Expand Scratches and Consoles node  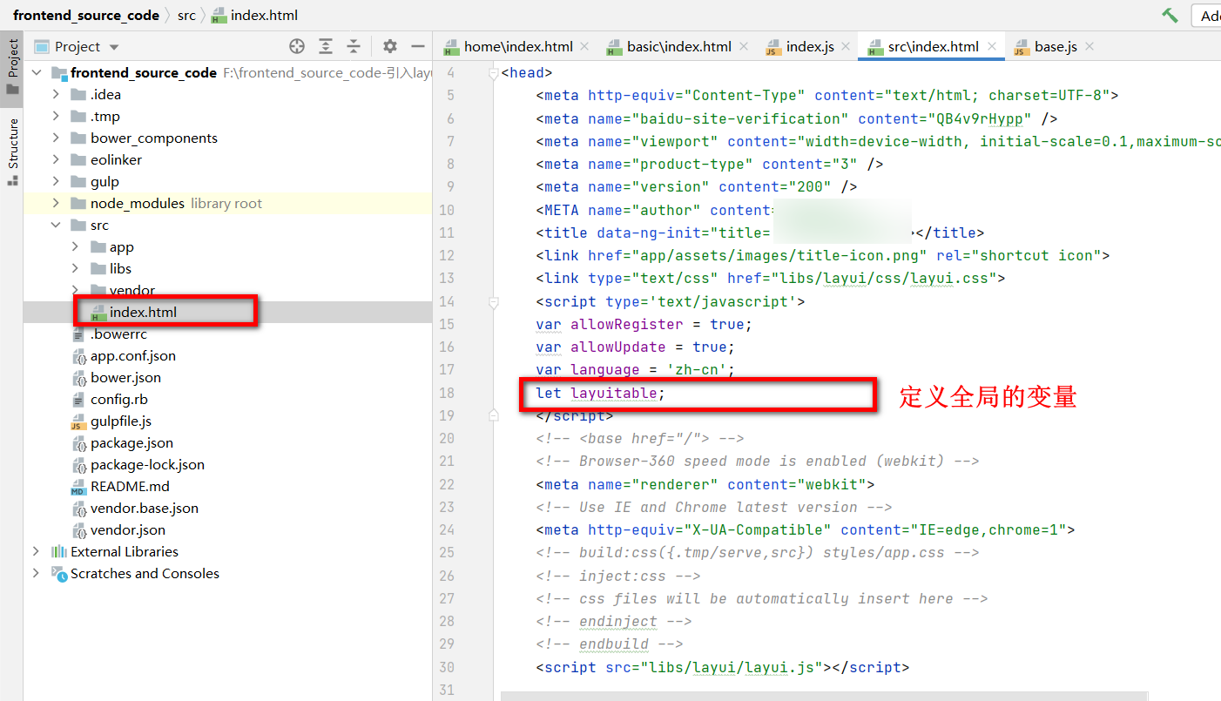click(x=36, y=573)
